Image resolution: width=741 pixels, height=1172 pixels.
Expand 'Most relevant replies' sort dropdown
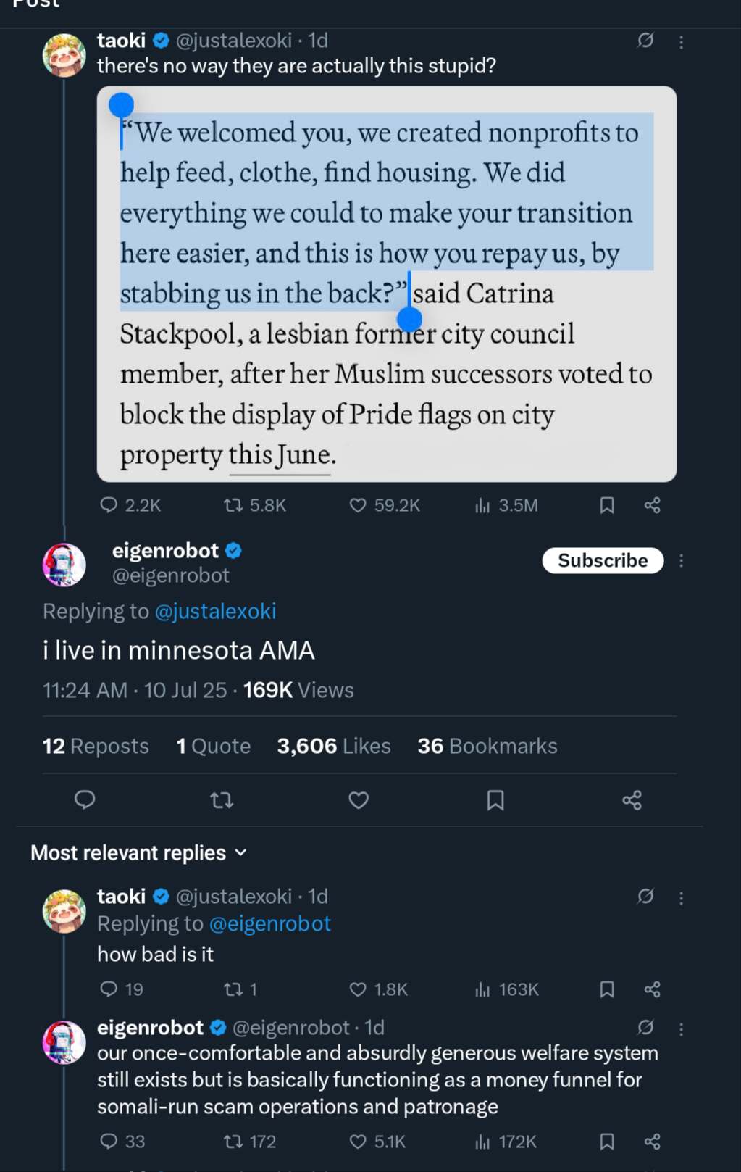pyautogui.click(x=139, y=853)
